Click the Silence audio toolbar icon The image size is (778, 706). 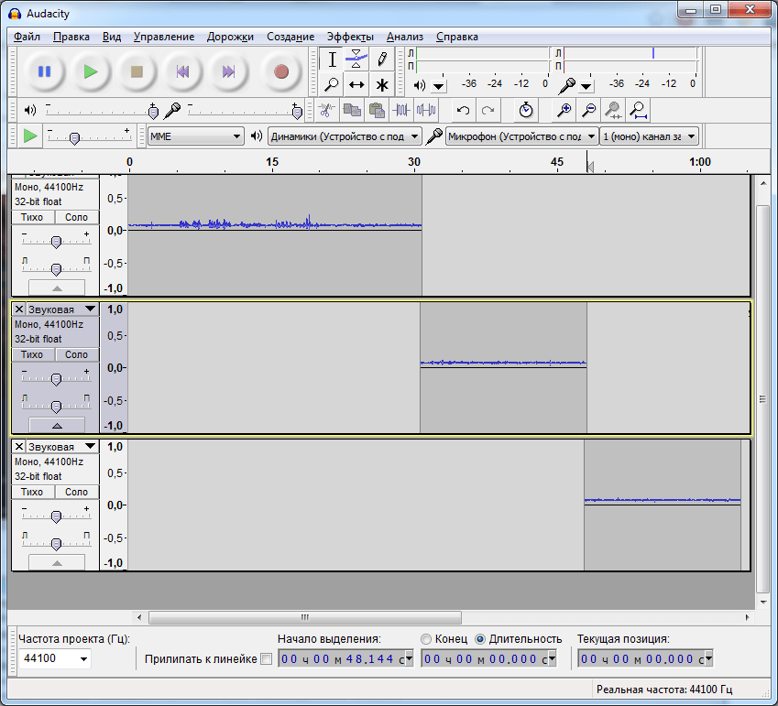[426, 110]
